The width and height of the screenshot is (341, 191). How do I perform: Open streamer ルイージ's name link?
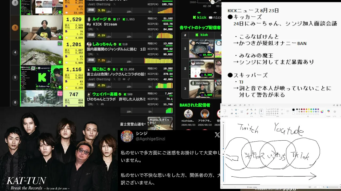pos(99,19)
